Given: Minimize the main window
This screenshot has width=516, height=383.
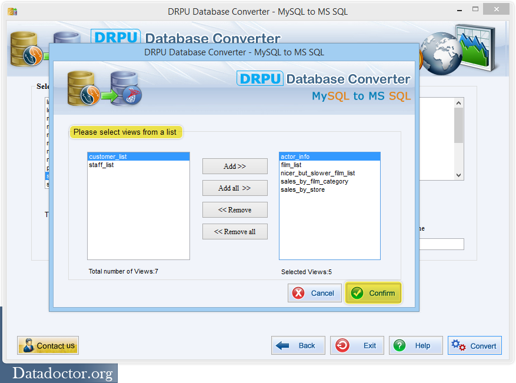Looking at the screenshot, I should [x=460, y=10].
